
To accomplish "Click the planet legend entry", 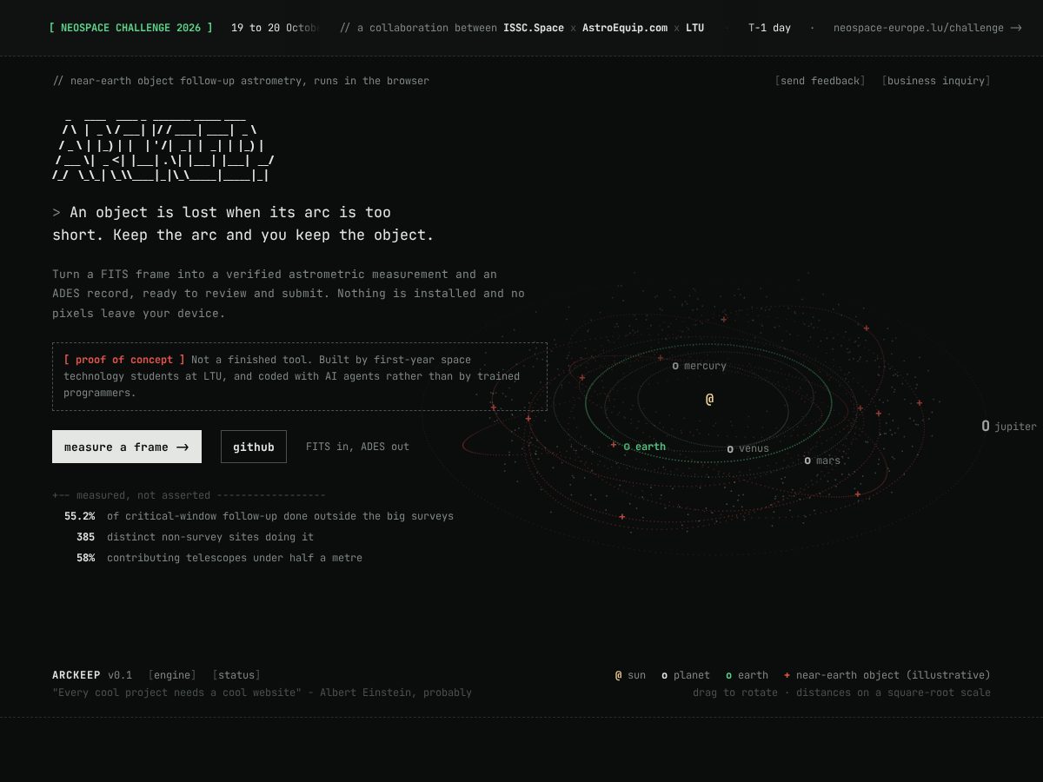I will click(685, 675).
